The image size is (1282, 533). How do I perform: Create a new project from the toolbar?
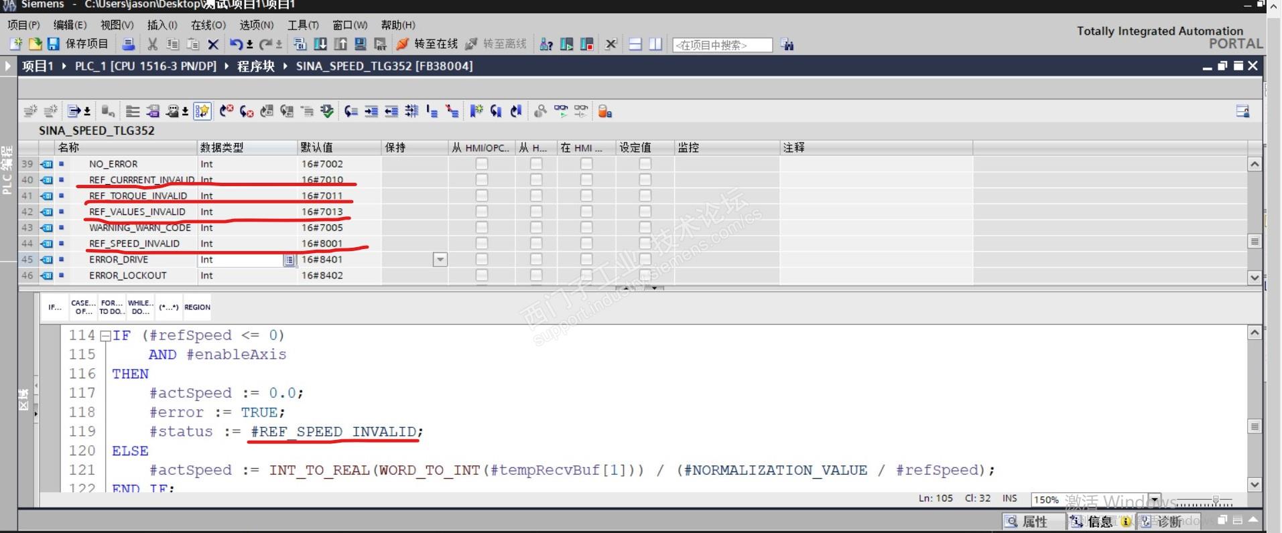coord(15,44)
